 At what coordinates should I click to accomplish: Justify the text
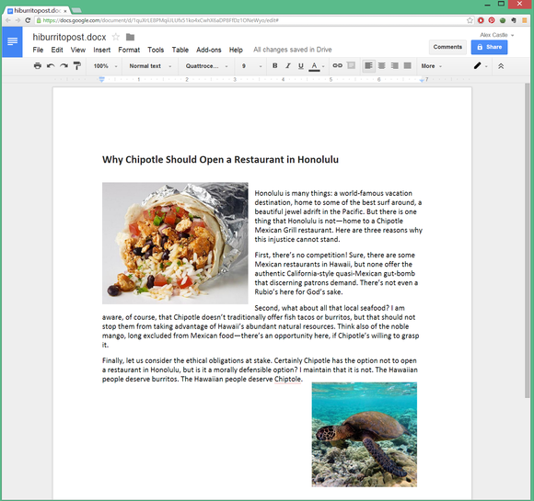[407, 65]
